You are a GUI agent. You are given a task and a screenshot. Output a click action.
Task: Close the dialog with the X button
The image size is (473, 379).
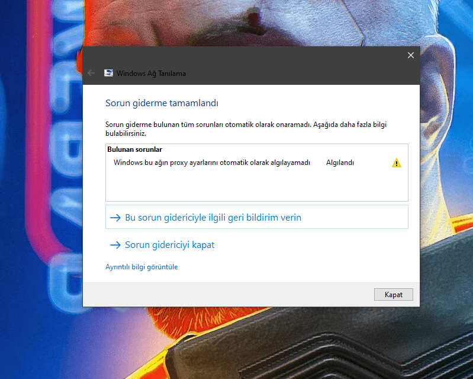tap(411, 55)
